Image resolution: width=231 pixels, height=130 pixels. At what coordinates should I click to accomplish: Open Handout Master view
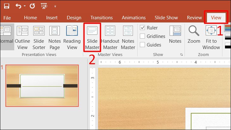[110, 37]
